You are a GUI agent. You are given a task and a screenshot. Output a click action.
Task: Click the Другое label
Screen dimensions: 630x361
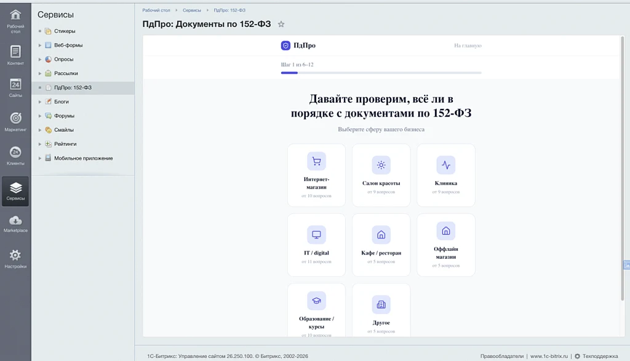click(x=381, y=323)
